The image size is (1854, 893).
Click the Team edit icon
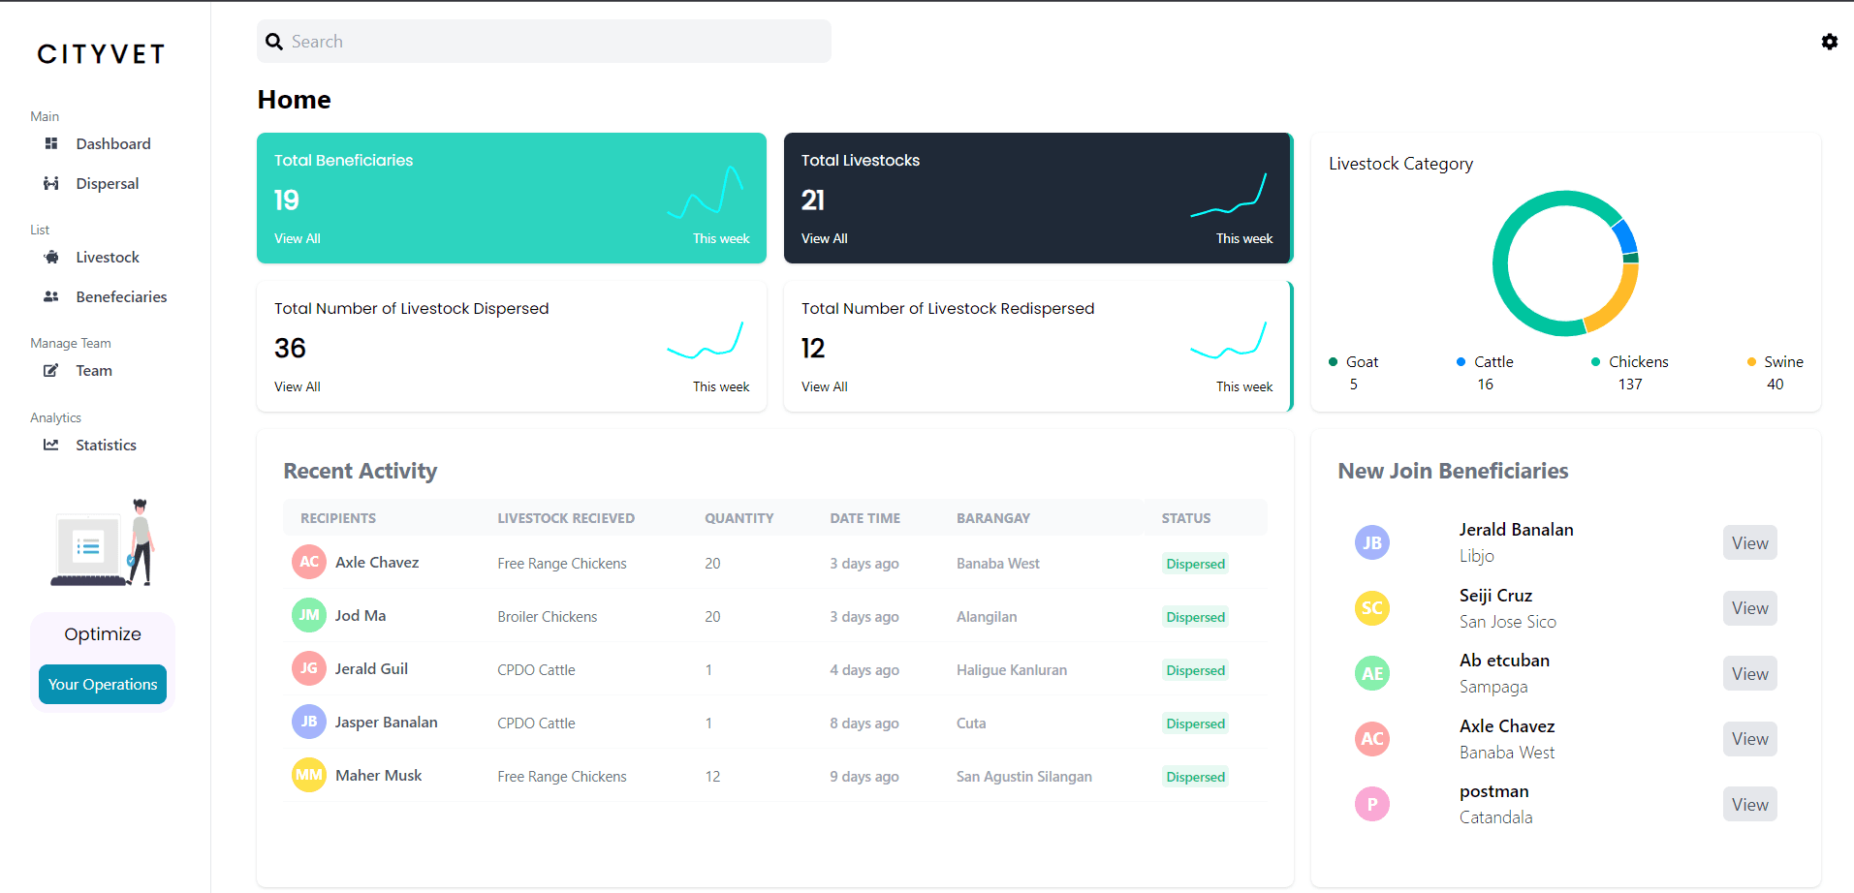51,370
